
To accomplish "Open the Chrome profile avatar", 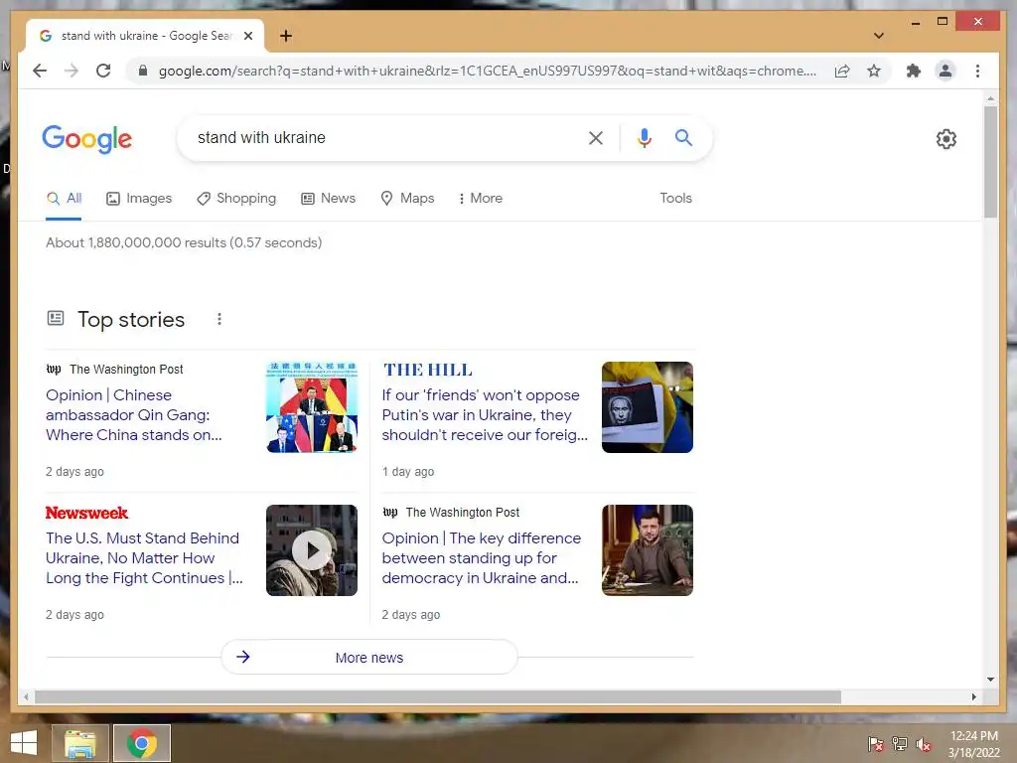I will (945, 71).
